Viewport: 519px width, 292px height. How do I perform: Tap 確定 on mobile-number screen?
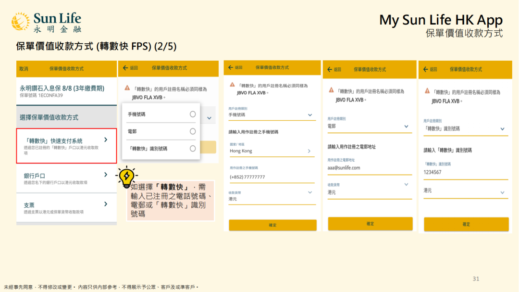(273, 225)
